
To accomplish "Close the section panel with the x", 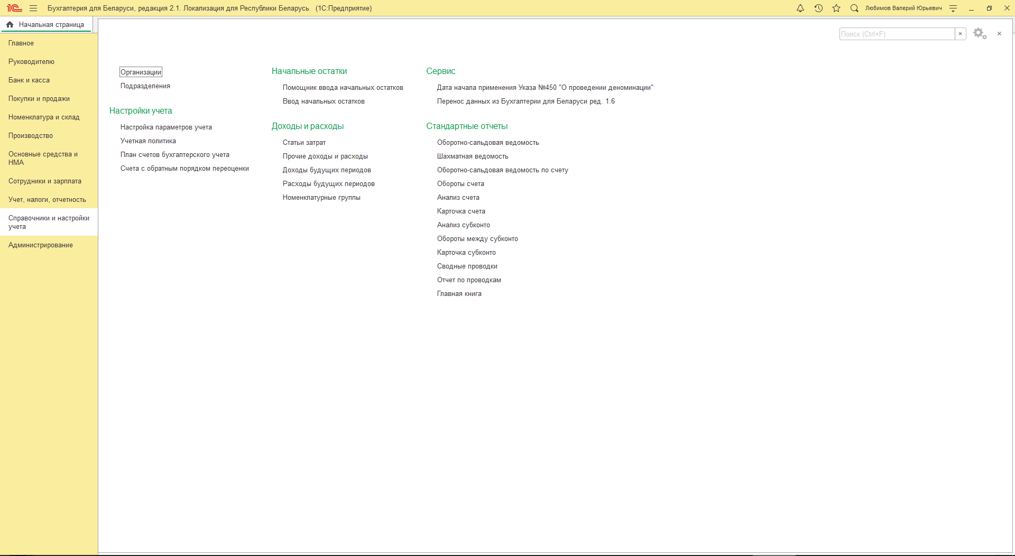I will pyautogui.click(x=999, y=33).
